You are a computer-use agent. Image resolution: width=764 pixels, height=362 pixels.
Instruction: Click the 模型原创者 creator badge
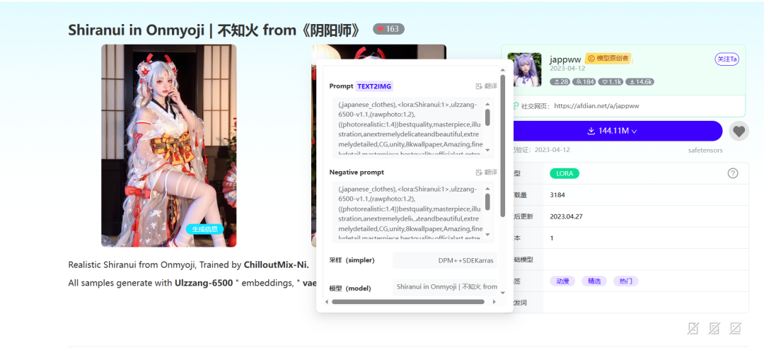(x=608, y=59)
